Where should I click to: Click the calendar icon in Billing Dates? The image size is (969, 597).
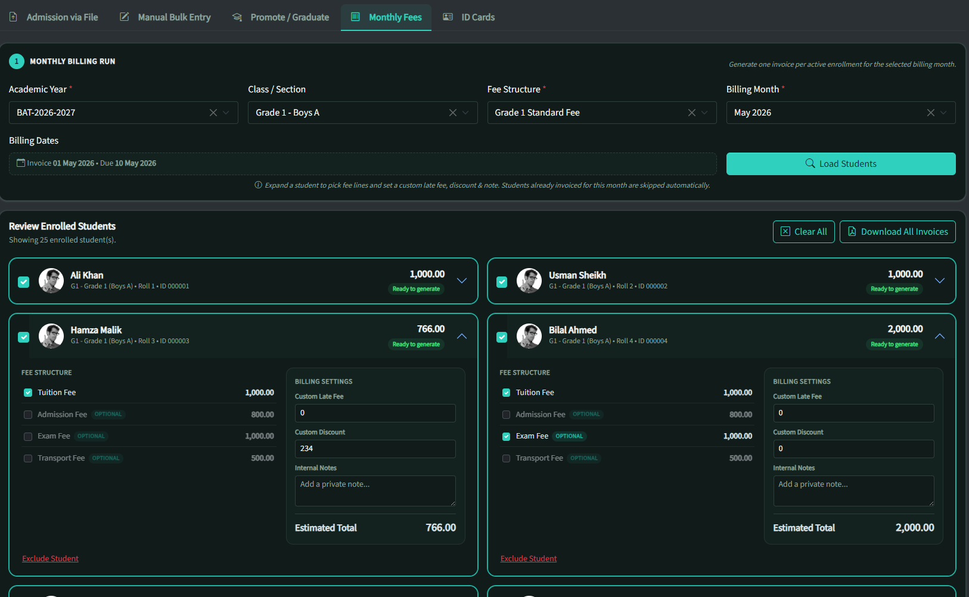[x=21, y=163]
